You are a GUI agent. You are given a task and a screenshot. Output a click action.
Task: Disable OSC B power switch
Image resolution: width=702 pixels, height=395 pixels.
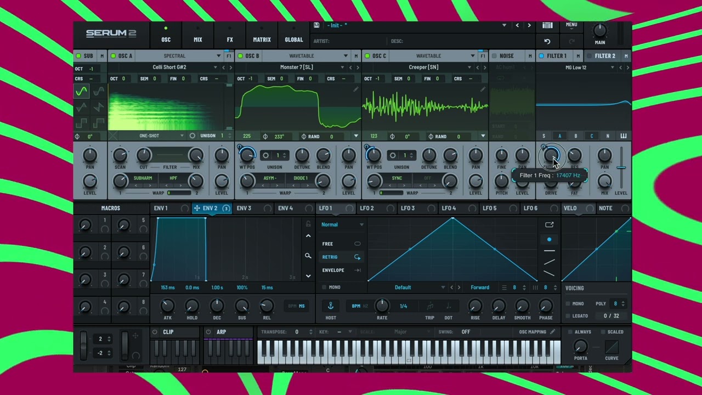pos(240,56)
